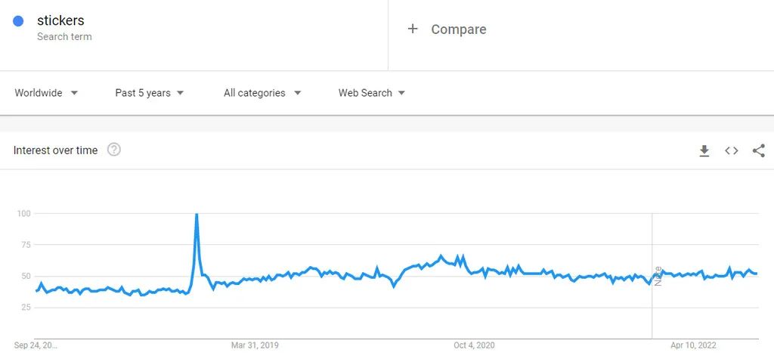Download the Interest over time data

coord(704,151)
